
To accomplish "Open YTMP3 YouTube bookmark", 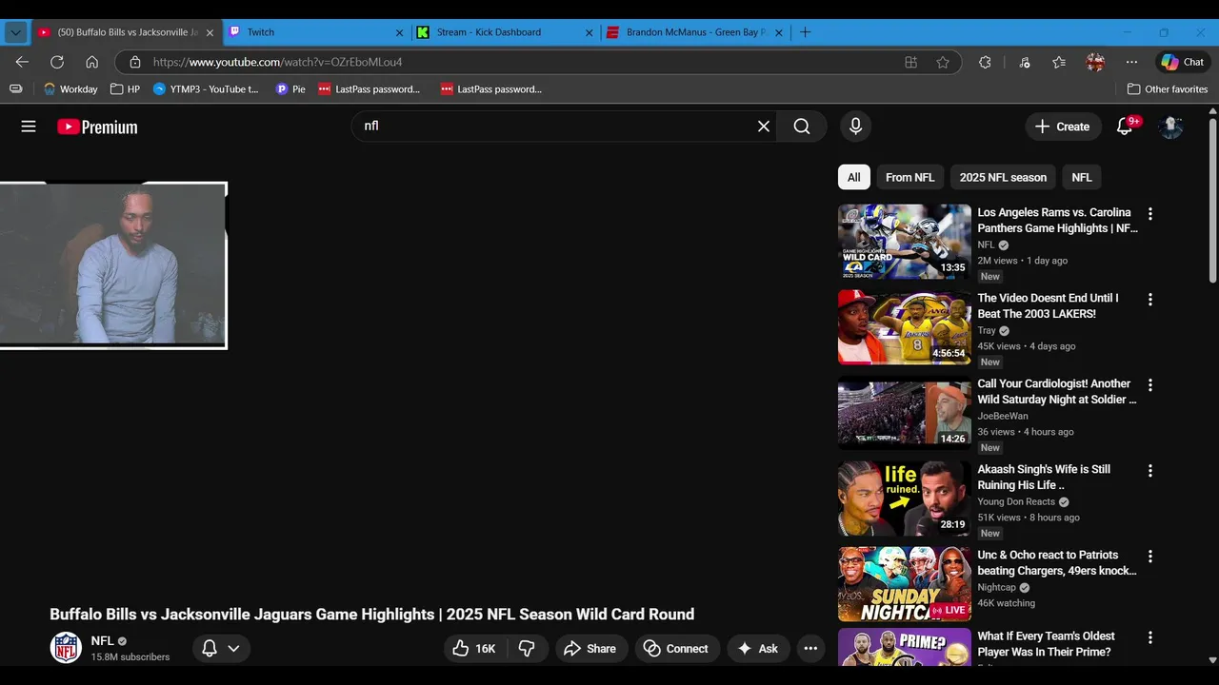I will 207,89.
